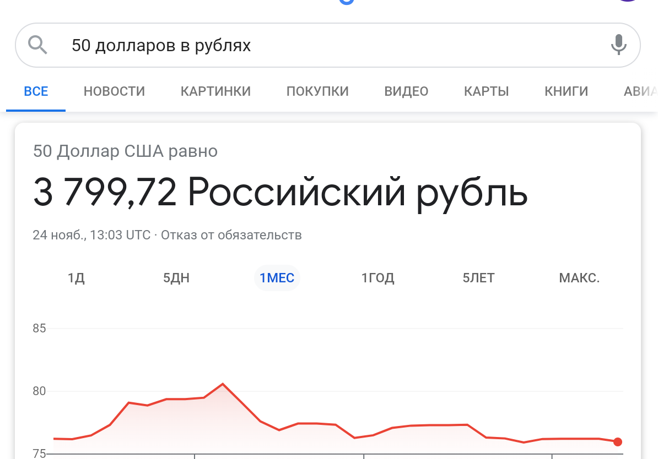Click the red endpoint dot on chart

click(x=618, y=441)
